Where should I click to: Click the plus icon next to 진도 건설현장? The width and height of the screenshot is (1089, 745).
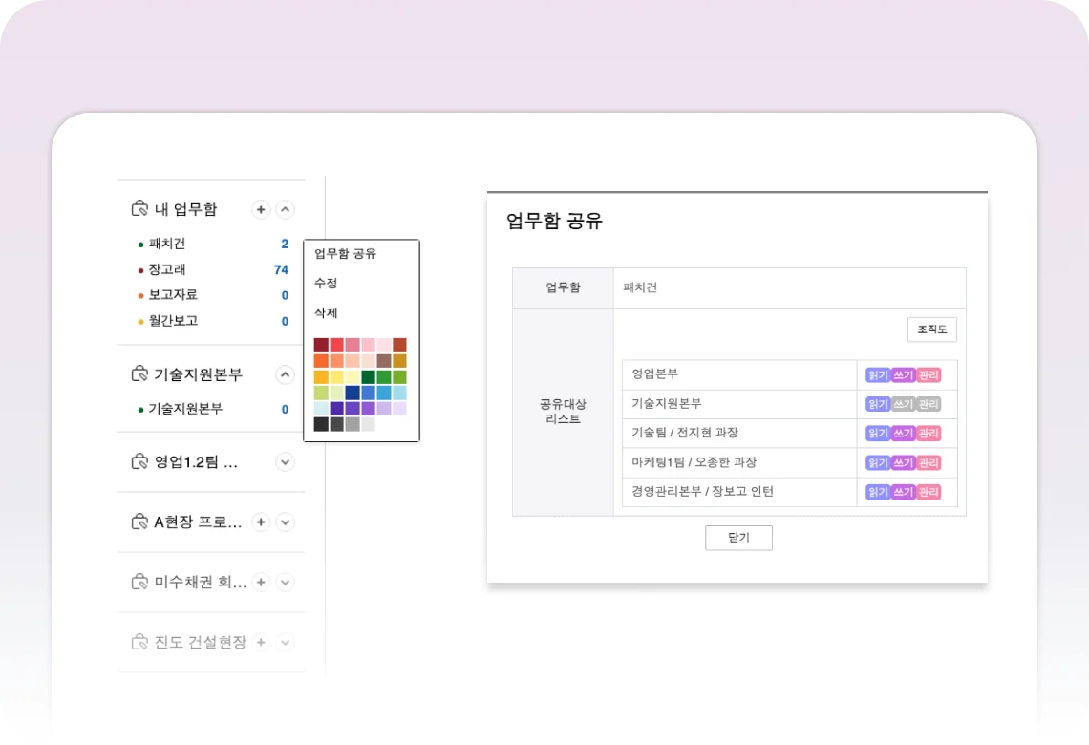(260, 642)
